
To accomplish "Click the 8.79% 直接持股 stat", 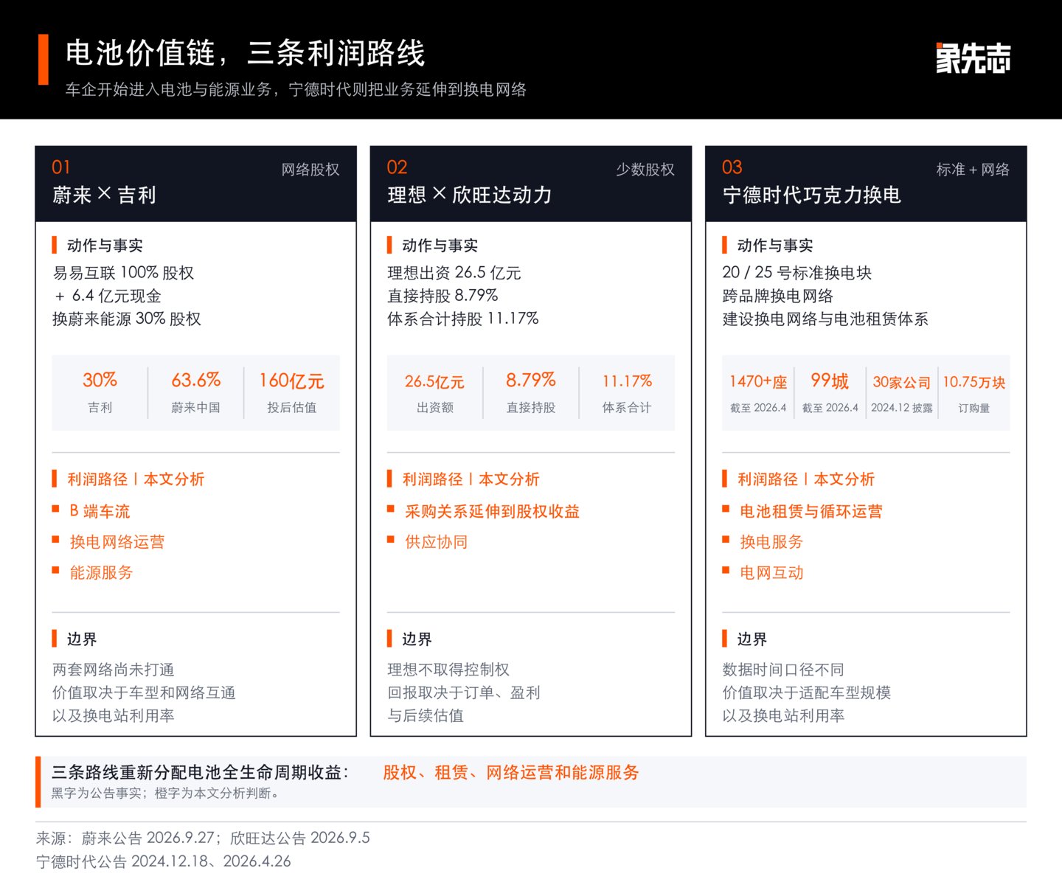I will (x=531, y=392).
